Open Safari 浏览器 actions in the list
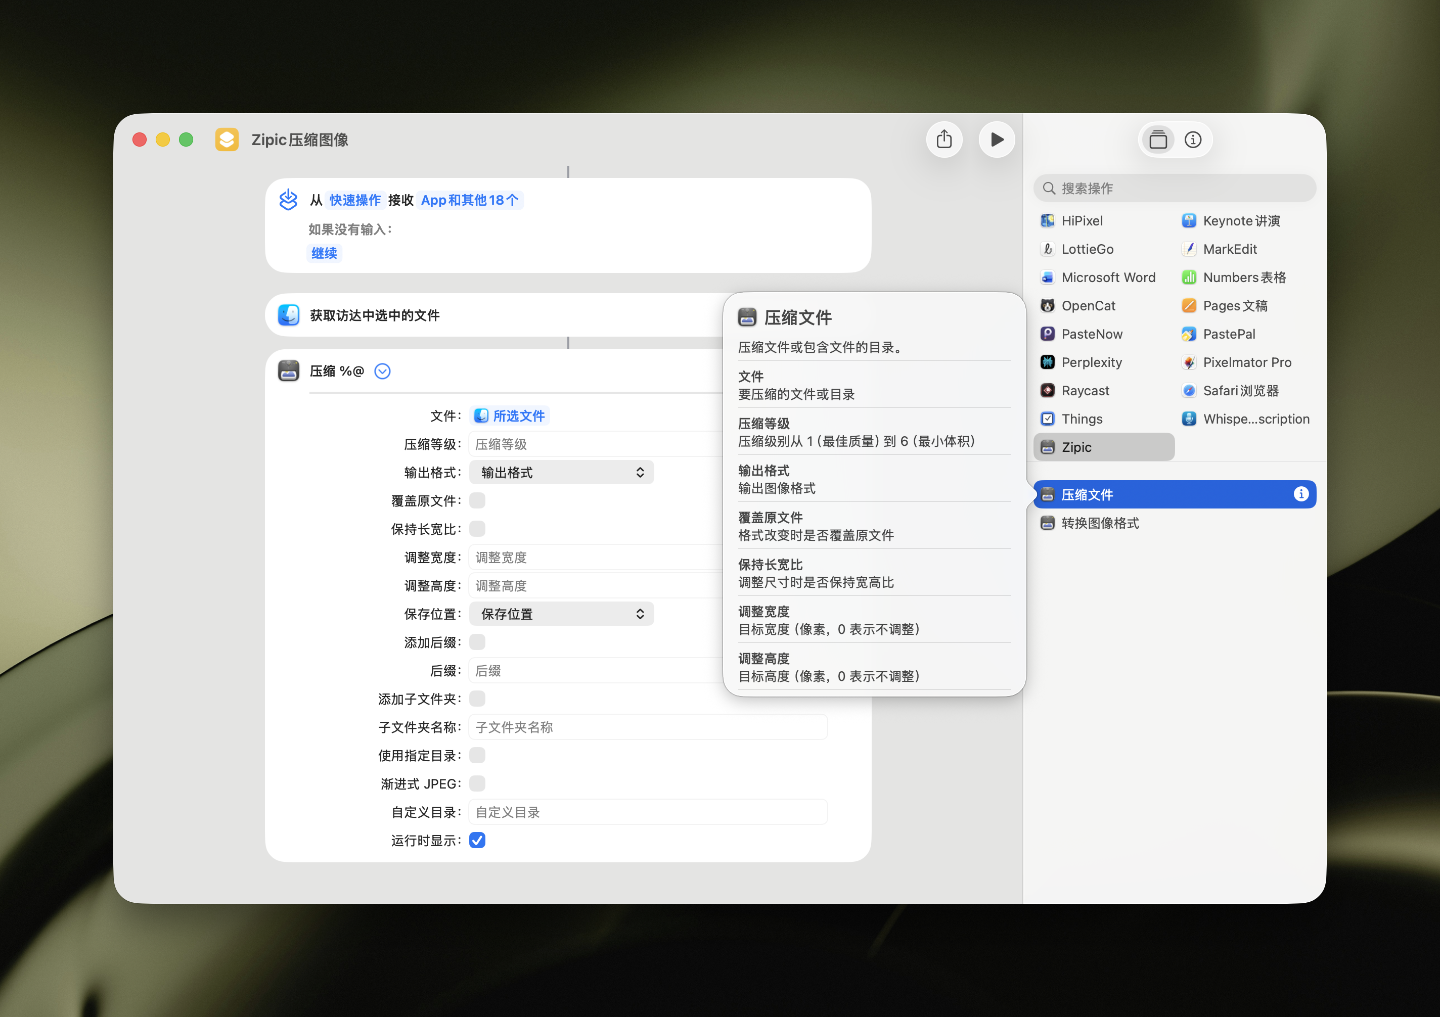1440x1017 pixels. (x=1241, y=390)
